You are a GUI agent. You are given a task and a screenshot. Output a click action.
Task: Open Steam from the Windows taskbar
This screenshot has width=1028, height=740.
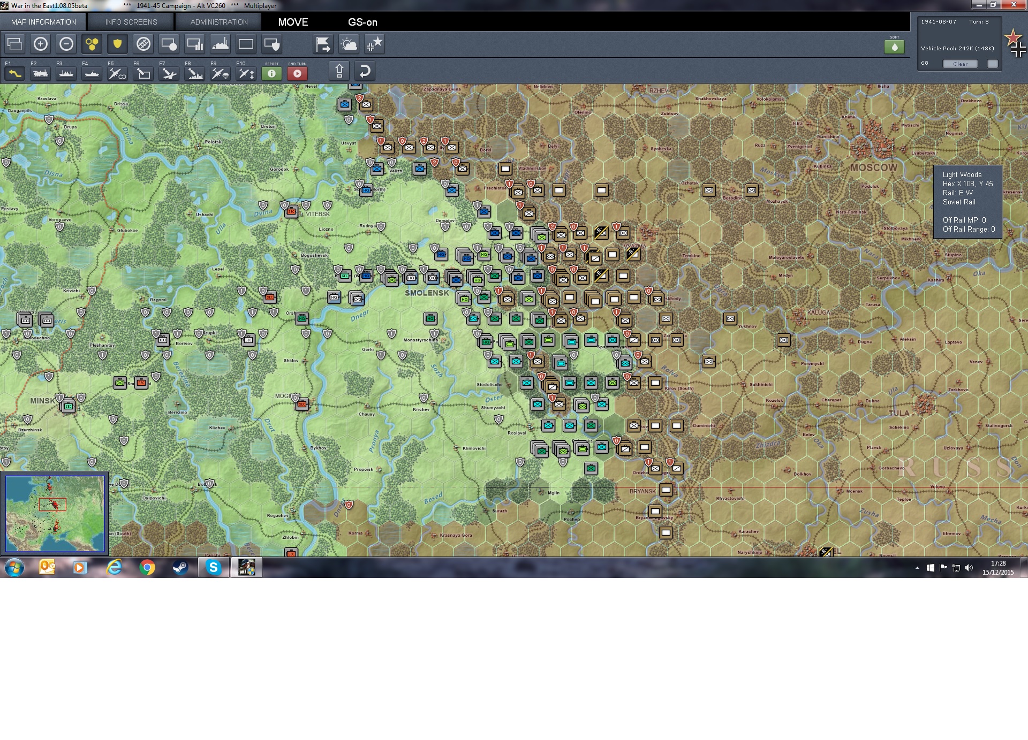(180, 567)
